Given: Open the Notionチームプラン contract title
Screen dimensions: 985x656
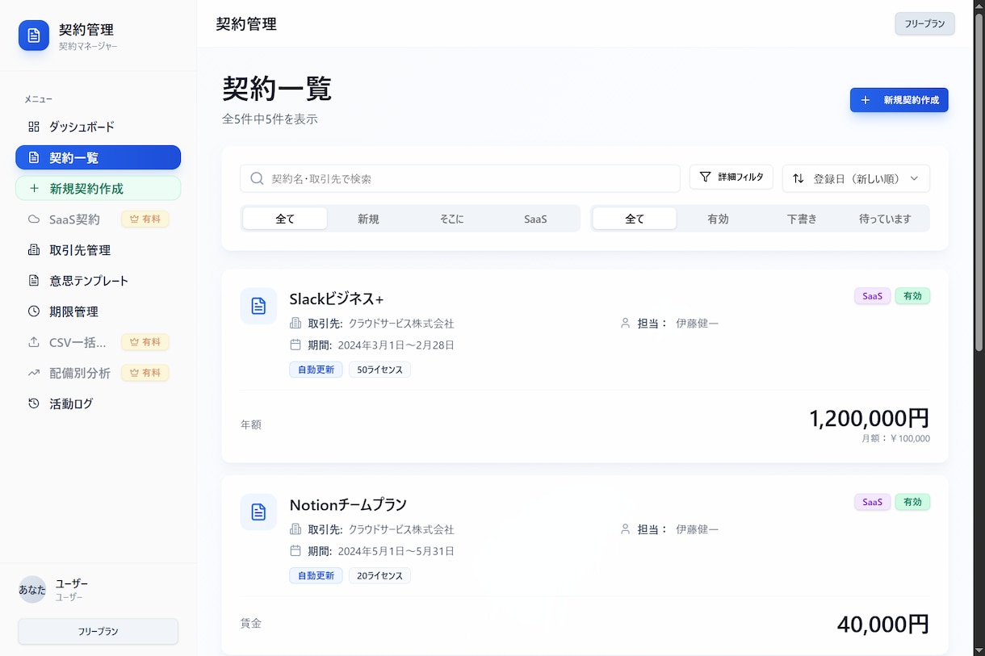Looking at the screenshot, I should tap(348, 505).
